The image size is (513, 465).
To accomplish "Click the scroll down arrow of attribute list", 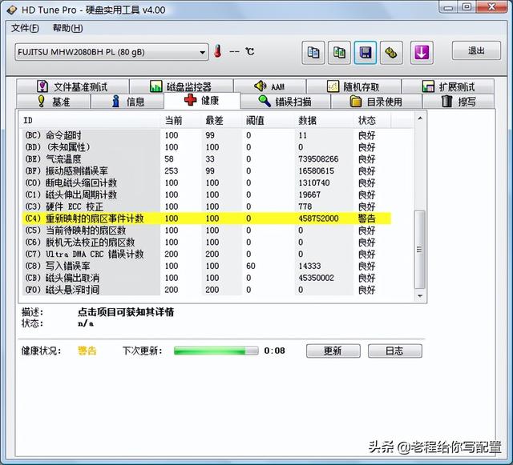I will pyautogui.click(x=420, y=296).
